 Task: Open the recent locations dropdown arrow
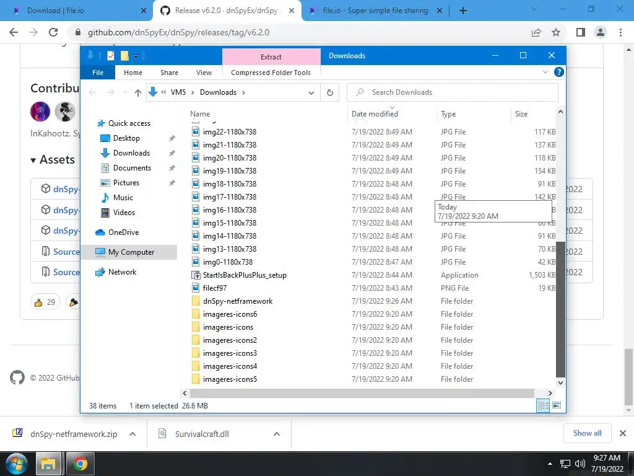pyautogui.click(x=125, y=93)
